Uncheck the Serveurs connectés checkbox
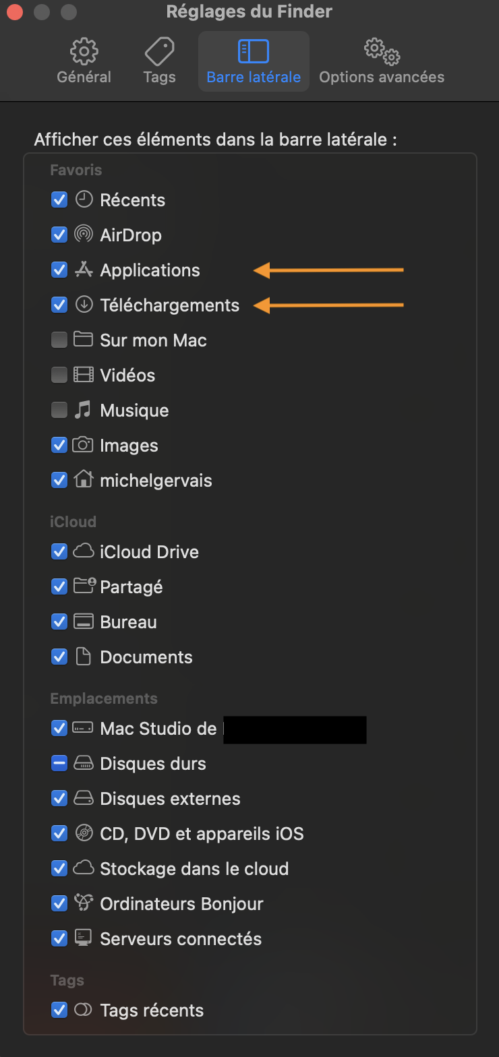 pyautogui.click(x=59, y=938)
